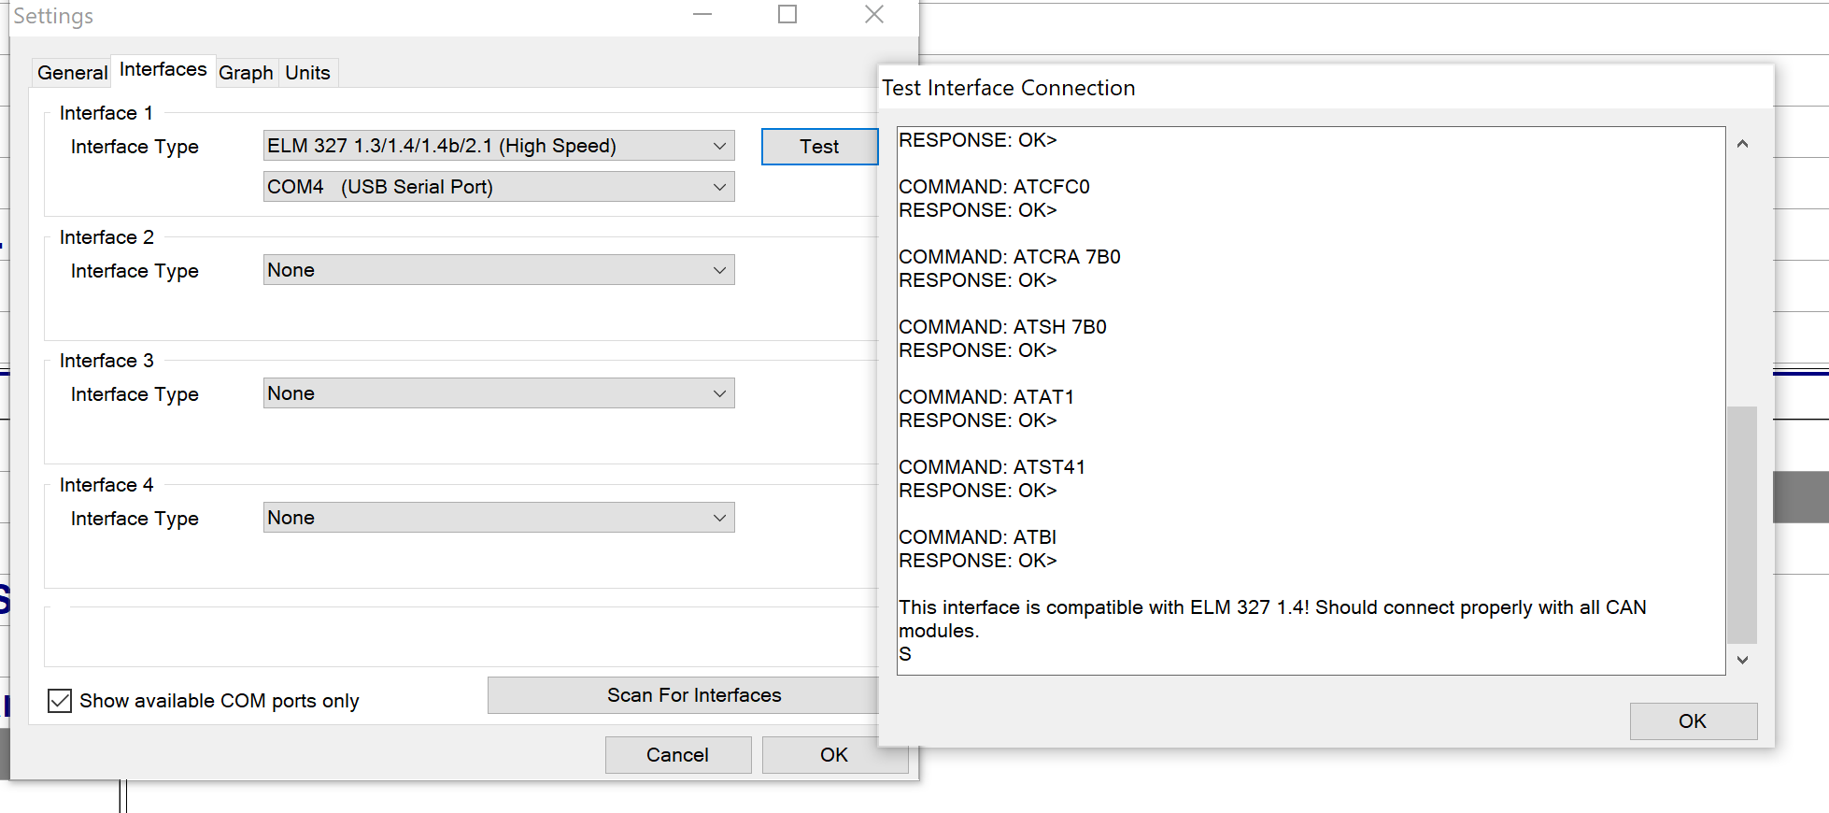Select the Interfaces tab

tap(163, 70)
